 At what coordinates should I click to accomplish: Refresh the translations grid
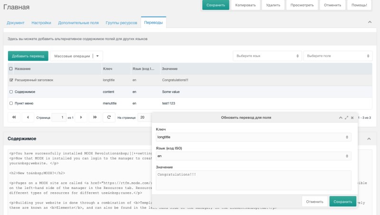[x=109, y=117]
